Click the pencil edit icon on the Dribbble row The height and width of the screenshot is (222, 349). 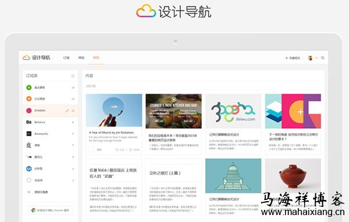(x=67, y=111)
